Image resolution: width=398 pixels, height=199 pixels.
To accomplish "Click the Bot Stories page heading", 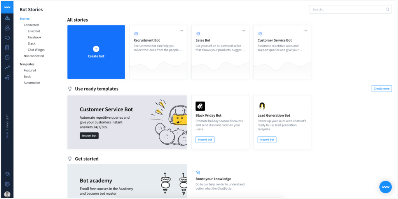I will 31,10.
